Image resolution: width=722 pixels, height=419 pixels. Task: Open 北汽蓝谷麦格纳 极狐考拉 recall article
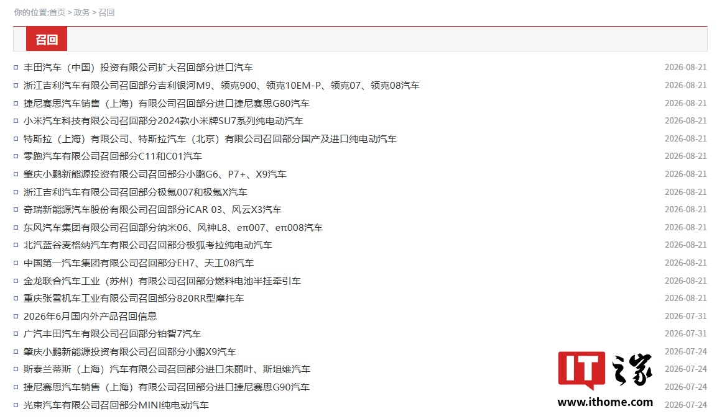pyautogui.click(x=148, y=245)
